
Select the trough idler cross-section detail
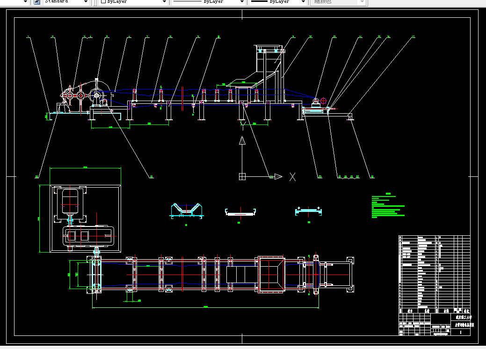tap(187, 211)
